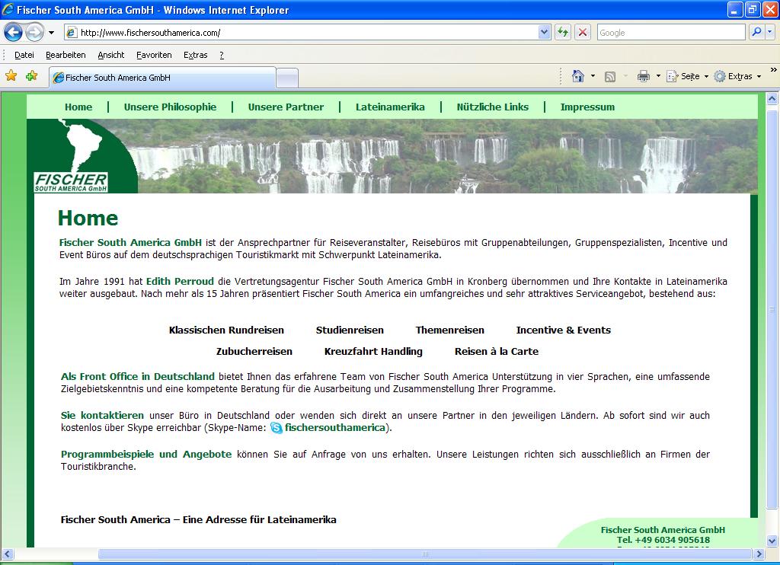Open the search provider options dropdown
The width and height of the screenshot is (780, 565).
[x=770, y=32]
